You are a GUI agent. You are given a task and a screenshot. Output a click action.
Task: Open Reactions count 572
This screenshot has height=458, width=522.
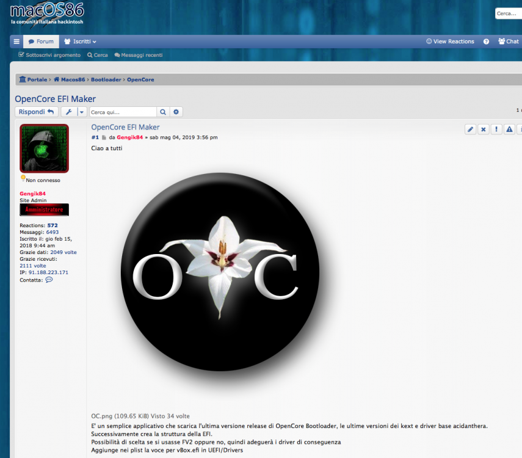tap(53, 225)
